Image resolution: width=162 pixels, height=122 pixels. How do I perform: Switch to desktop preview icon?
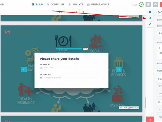(x=75, y=12)
